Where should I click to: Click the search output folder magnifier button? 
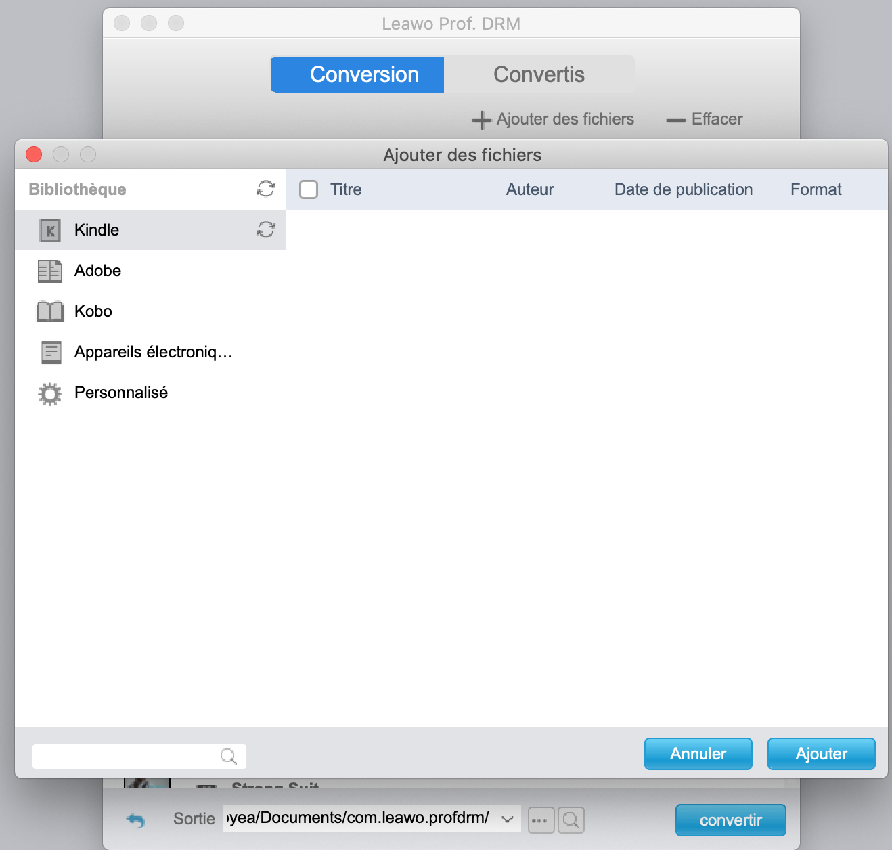tap(571, 820)
